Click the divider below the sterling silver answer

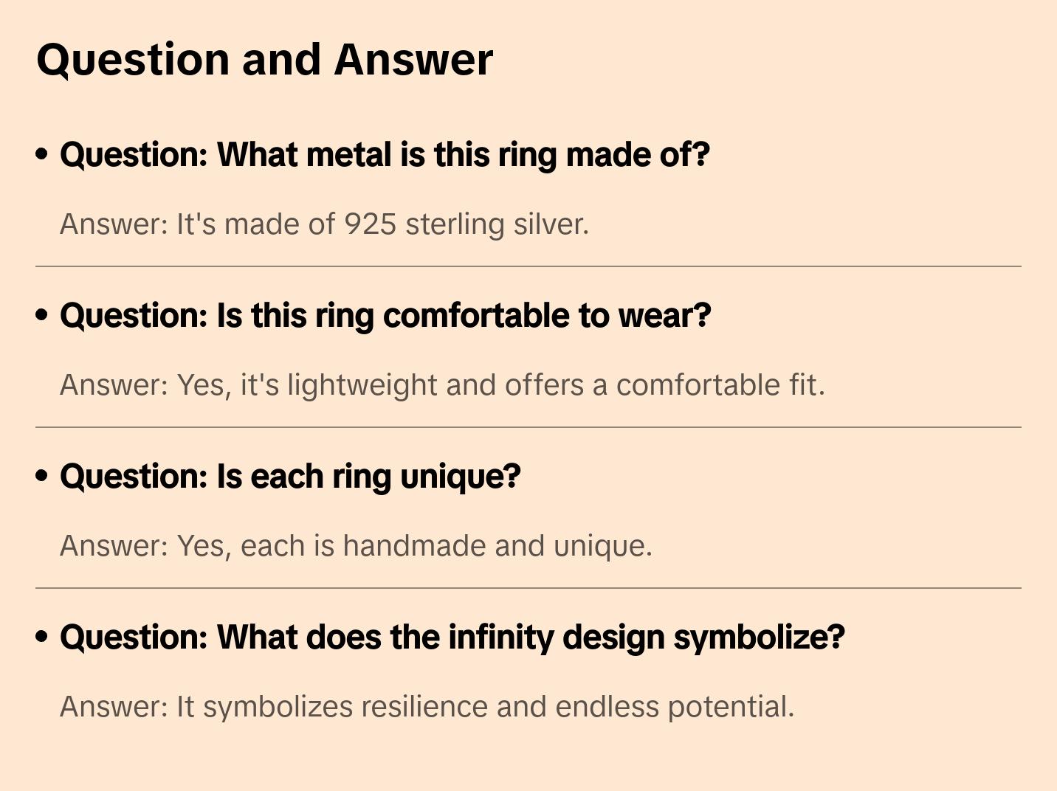pos(528,266)
